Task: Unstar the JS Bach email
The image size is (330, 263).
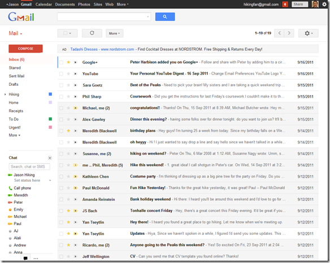Action: [x=68, y=211]
